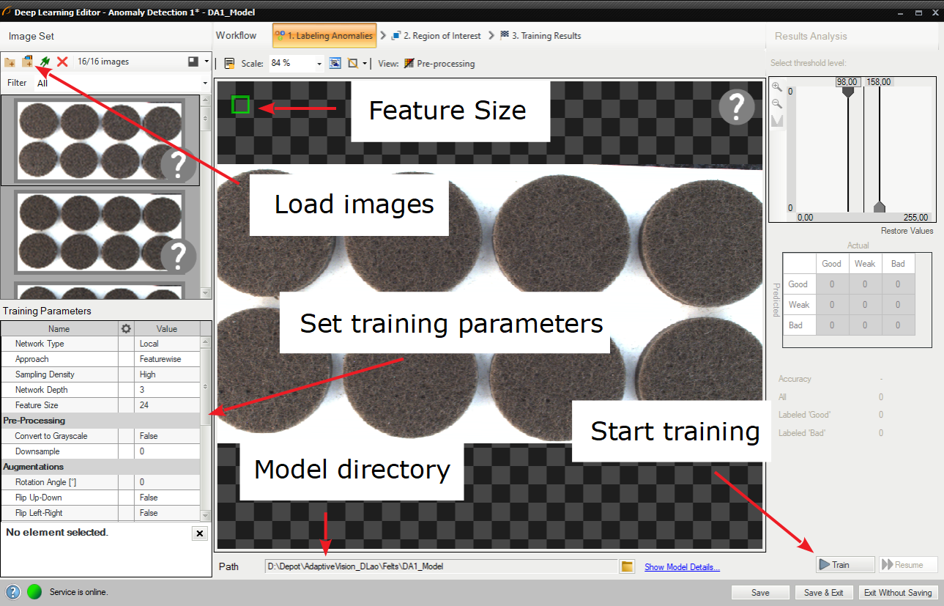The image size is (944, 606).
Task: Click the zoom out magnifier on threshold chart
Action: [x=777, y=103]
